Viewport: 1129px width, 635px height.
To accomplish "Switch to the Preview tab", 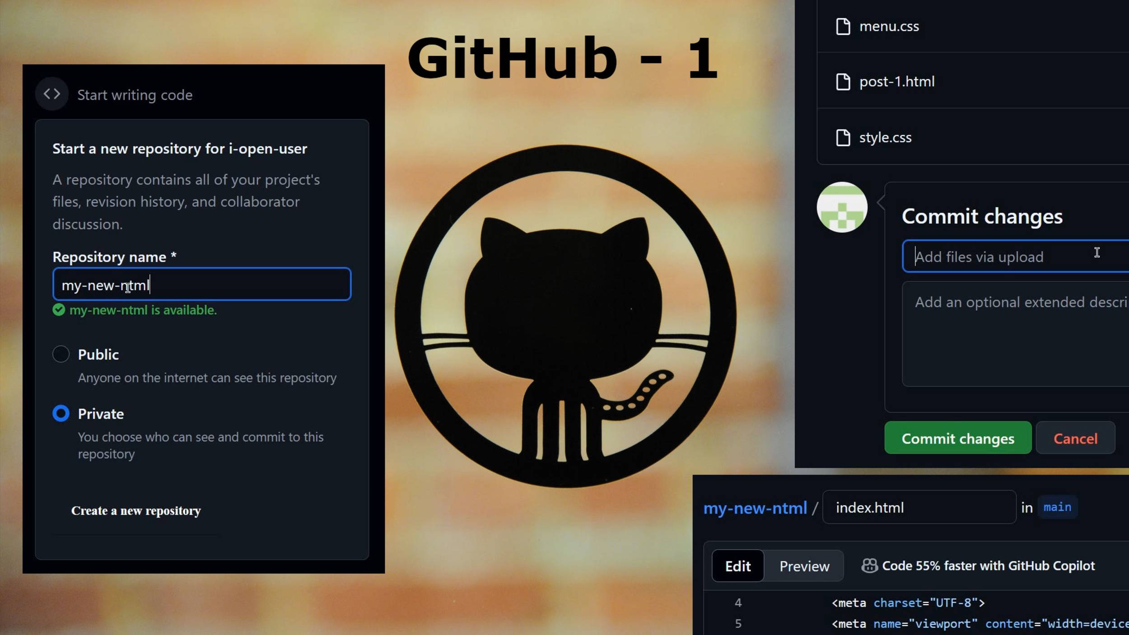I will 804,566.
